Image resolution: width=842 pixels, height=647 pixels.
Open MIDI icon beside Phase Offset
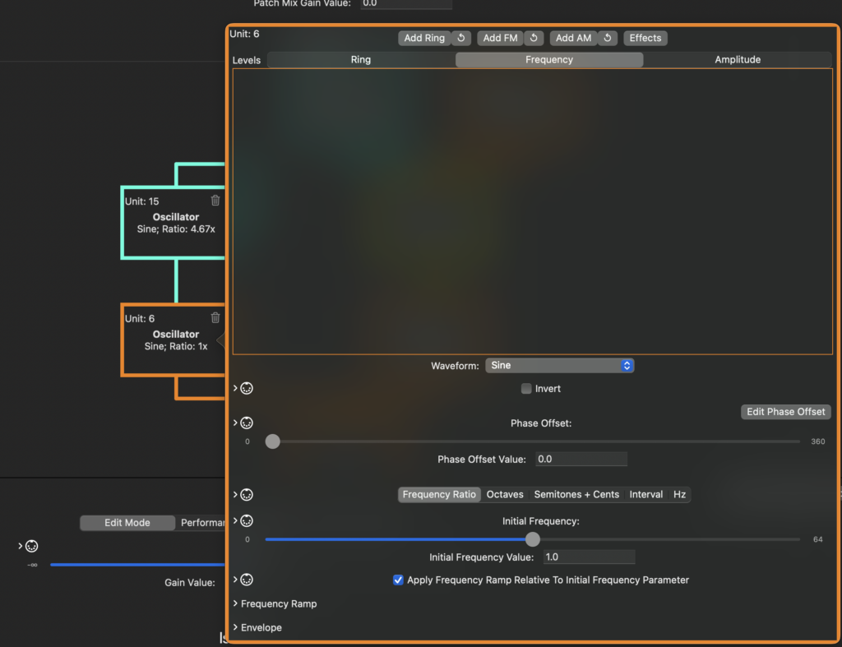pos(246,423)
